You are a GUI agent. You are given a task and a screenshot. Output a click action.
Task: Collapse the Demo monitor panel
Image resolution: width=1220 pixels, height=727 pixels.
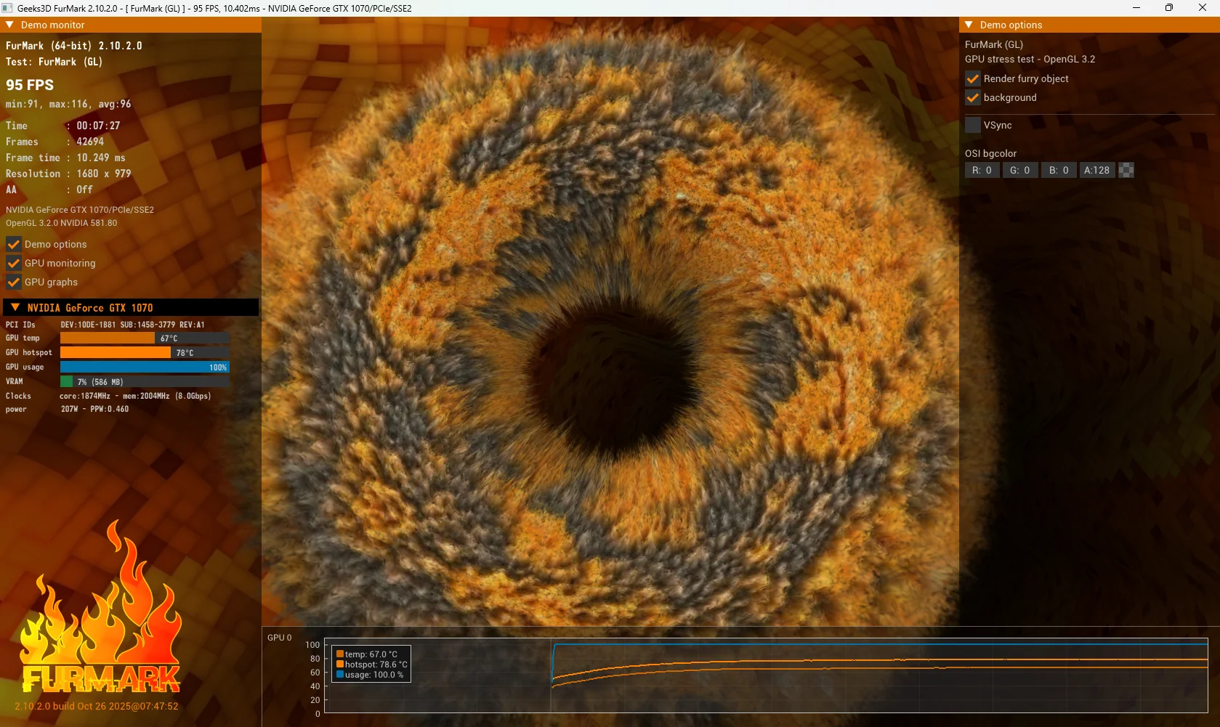(x=9, y=25)
